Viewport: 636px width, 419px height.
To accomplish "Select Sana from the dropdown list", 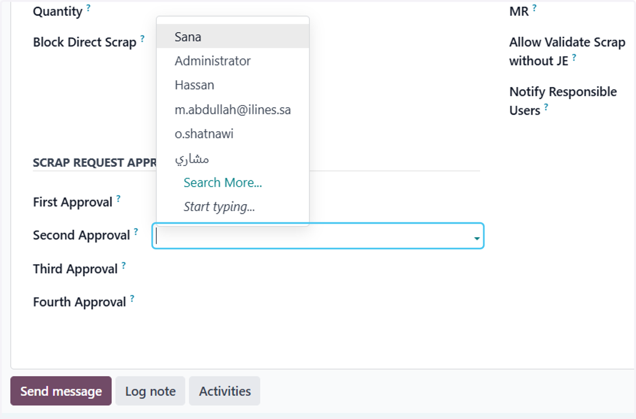I will [x=233, y=37].
